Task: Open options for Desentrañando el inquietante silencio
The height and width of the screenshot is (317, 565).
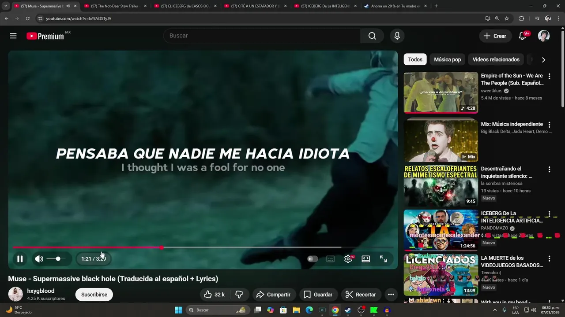Action: pos(549,170)
